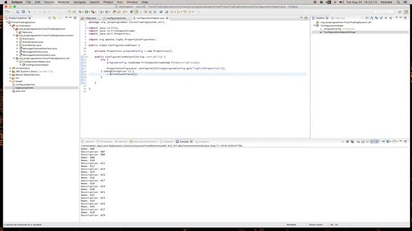Select ConfigurationHelper.java in Project Explorer
Screen dimensions: 412x231
click(x=36, y=62)
